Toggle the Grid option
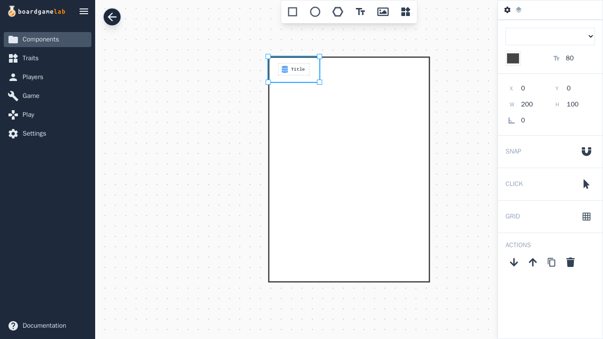The image size is (603, 339). 587,217
